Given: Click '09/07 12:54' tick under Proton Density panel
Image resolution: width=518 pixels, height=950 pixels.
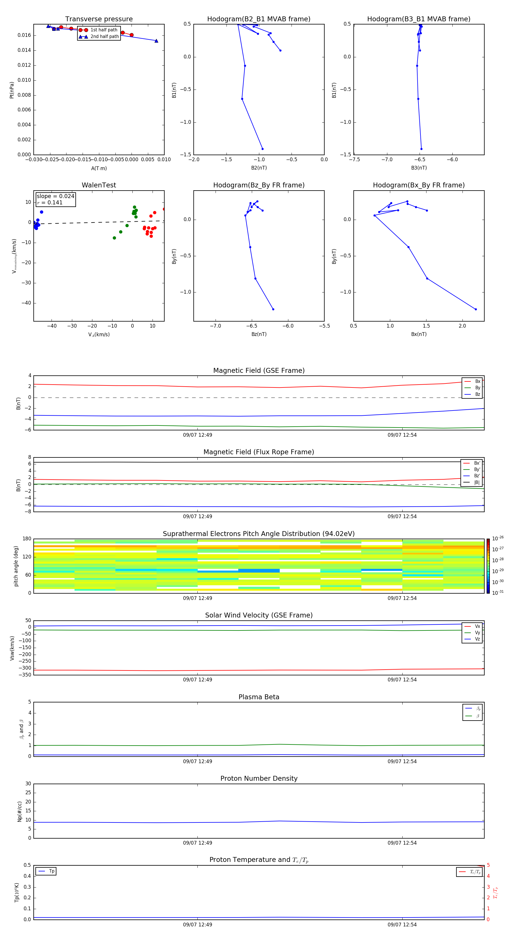Looking at the screenshot, I should click(x=402, y=843).
